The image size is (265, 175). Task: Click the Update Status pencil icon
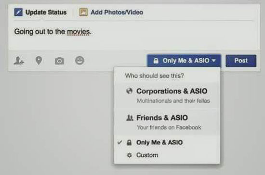[18, 12]
